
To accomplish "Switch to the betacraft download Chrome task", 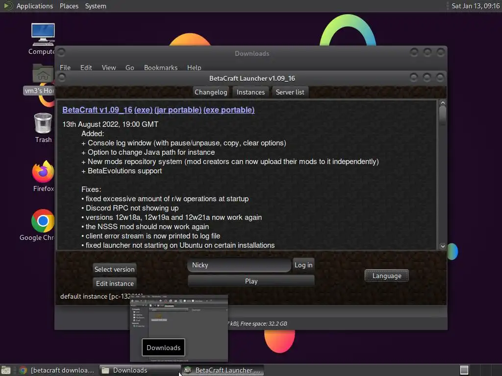I will (x=57, y=370).
